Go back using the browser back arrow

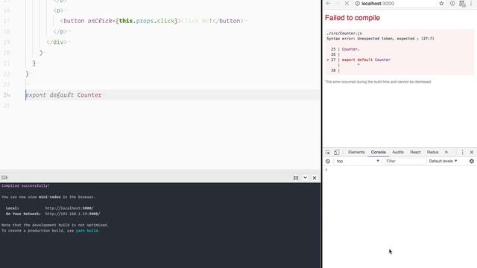click(328, 3)
